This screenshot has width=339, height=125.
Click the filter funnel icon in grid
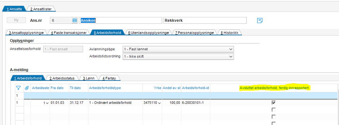click(x=18, y=88)
